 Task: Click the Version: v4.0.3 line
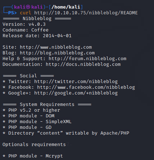tap(24, 24)
